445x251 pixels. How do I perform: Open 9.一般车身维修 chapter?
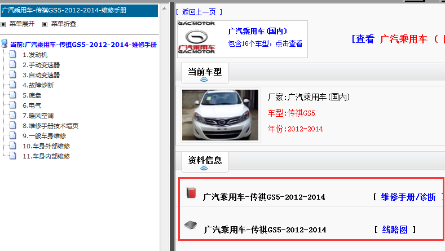[44, 136]
